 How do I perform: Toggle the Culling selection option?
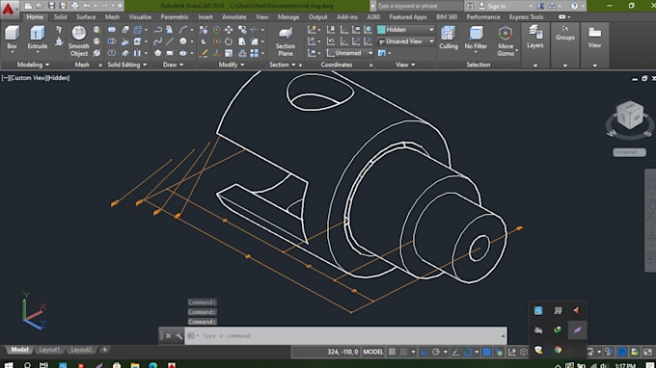449,38
